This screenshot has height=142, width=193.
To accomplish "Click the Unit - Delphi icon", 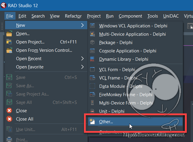I will coord(92,111).
